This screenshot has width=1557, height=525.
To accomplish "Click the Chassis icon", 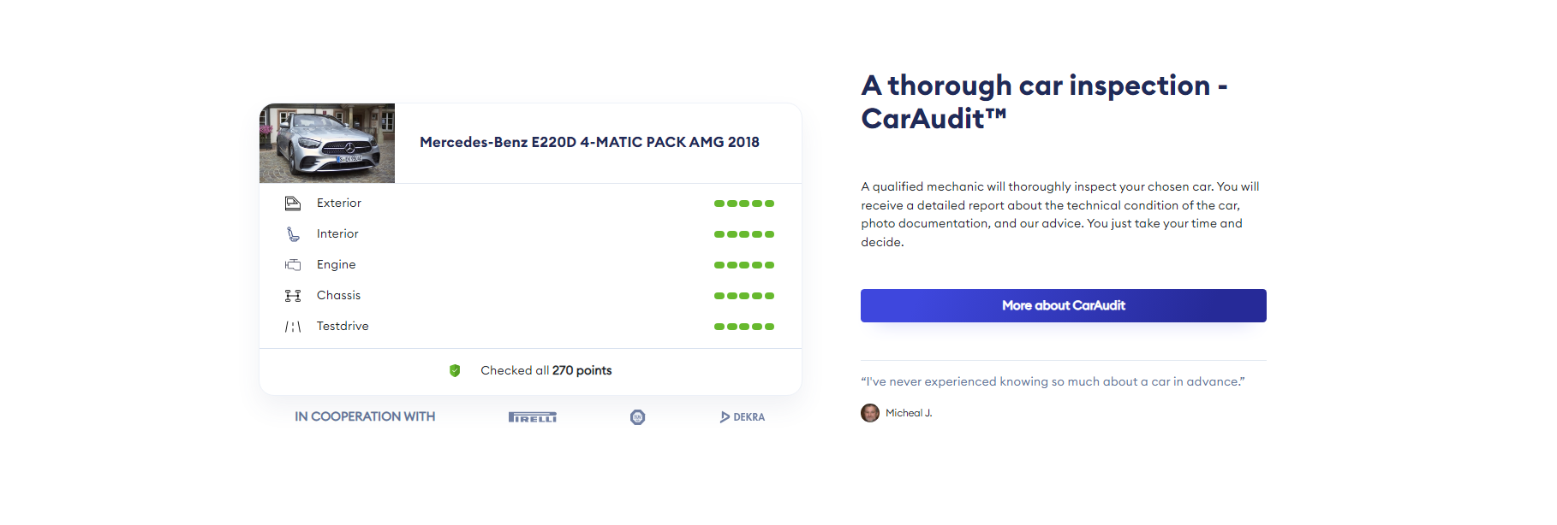I will 293,296.
